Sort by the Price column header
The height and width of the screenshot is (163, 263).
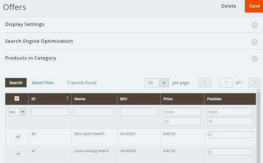click(x=168, y=99)
